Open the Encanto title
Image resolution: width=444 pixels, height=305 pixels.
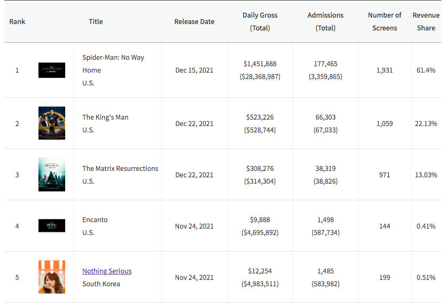[95, 220]
